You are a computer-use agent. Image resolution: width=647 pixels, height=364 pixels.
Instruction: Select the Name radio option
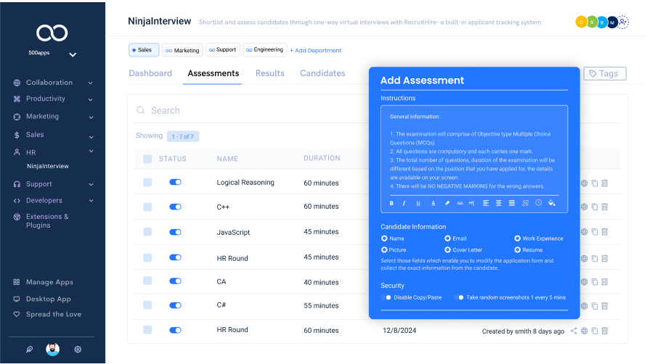384,239
